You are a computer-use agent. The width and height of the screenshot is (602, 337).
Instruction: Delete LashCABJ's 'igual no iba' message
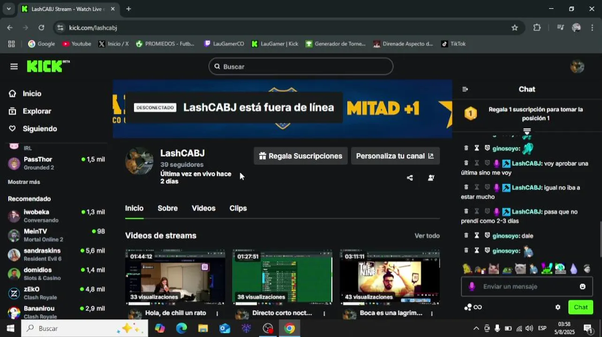(x=466, y=188)
